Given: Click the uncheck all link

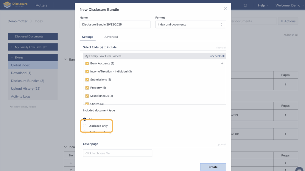Looking at the screenshot, I should [217, 56].
